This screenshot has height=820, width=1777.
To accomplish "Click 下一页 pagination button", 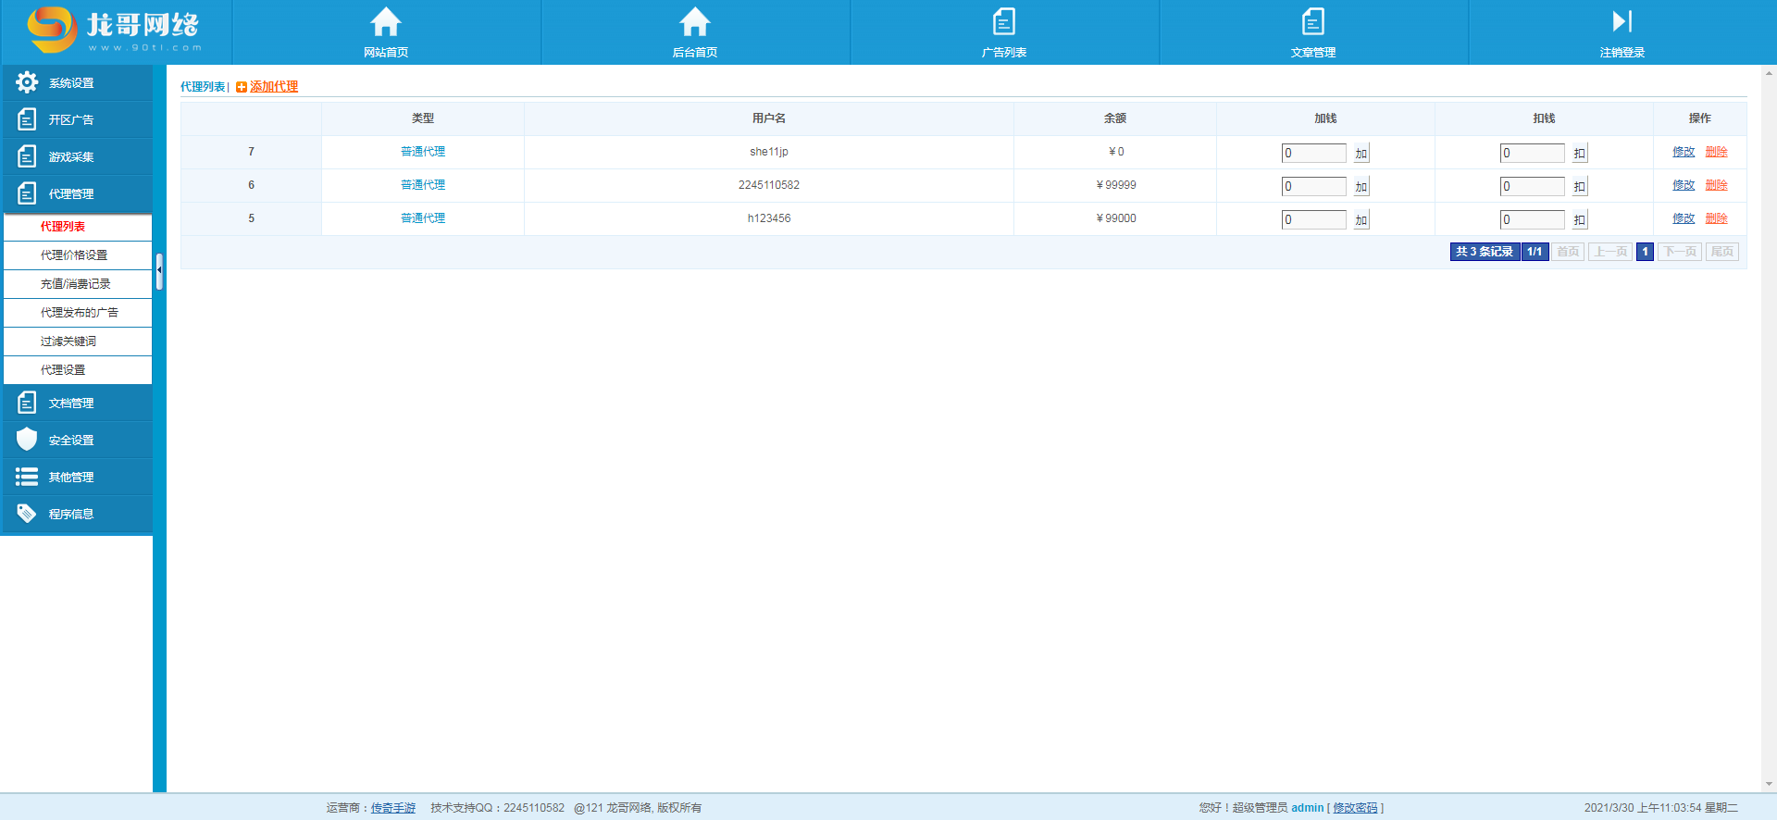I will 1680,252.
